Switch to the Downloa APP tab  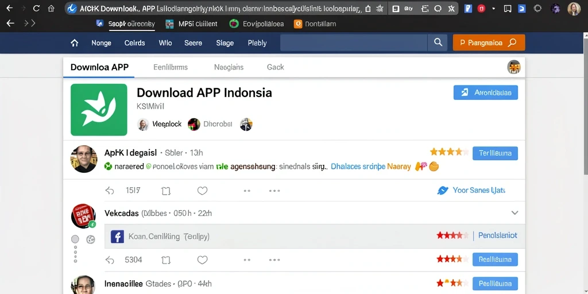tap(99, 68)
